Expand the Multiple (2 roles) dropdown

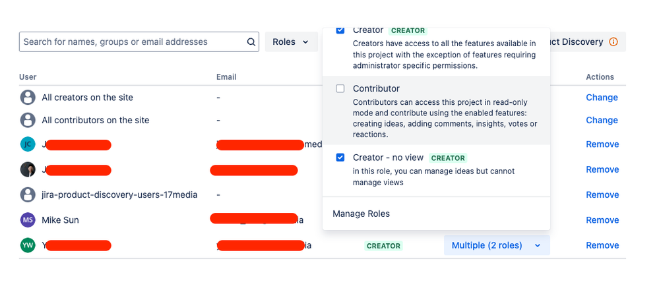click(x=497, y=245)
